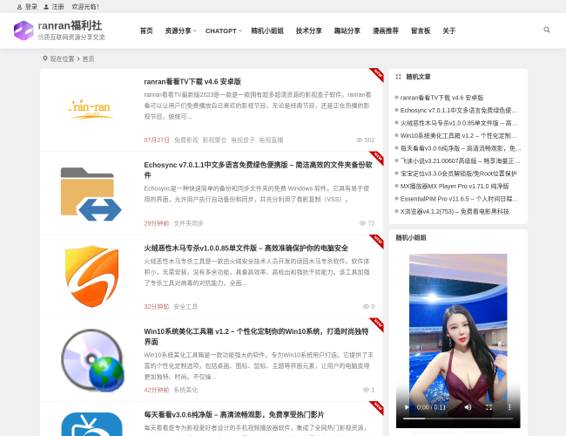Click the 07月27日 date text
This screenshot has height=436, width=566.
157,140
